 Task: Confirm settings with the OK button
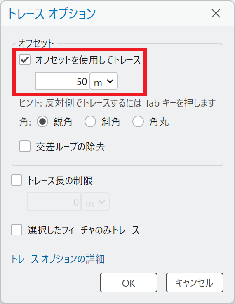click(129, 283)
